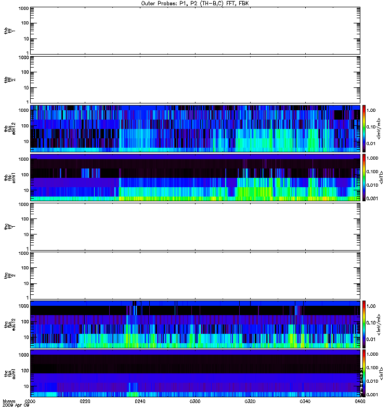Click the thc edc12 mV/m color bar
This screenshot has height=416, width=390.
click(364, 324)
